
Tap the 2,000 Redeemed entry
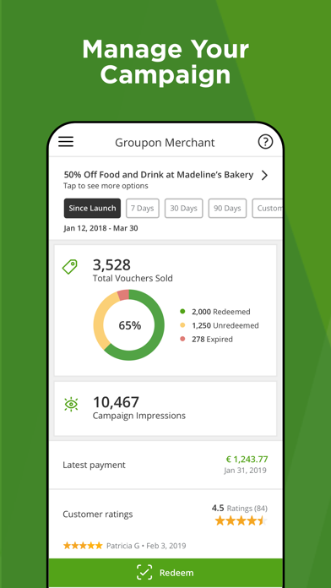point(221,312)
